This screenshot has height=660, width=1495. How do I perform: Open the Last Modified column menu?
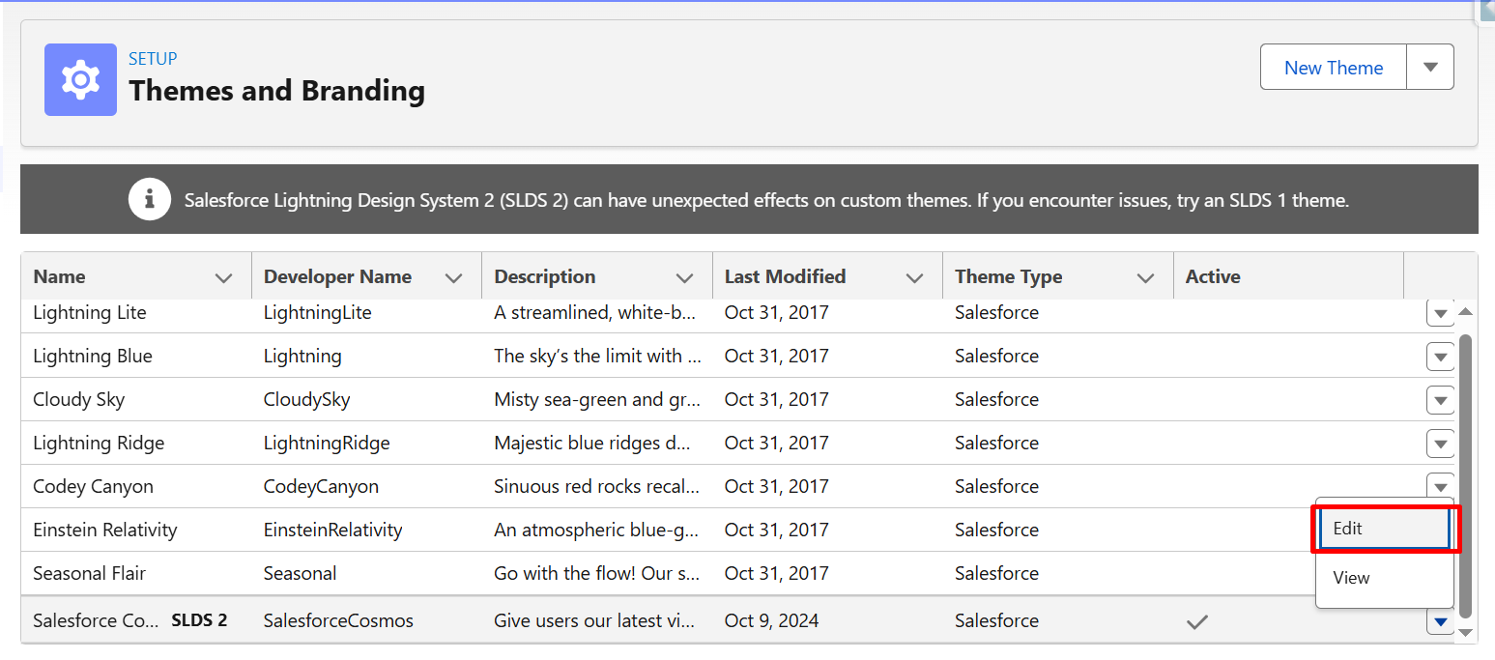click(914, 278)
